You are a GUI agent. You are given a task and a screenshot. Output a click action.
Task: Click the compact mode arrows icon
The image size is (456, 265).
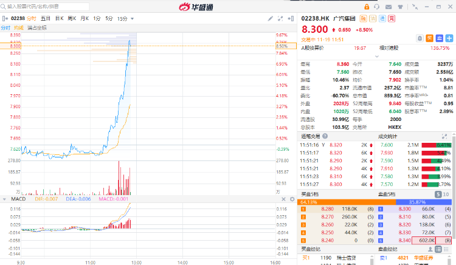pos(415,7)
